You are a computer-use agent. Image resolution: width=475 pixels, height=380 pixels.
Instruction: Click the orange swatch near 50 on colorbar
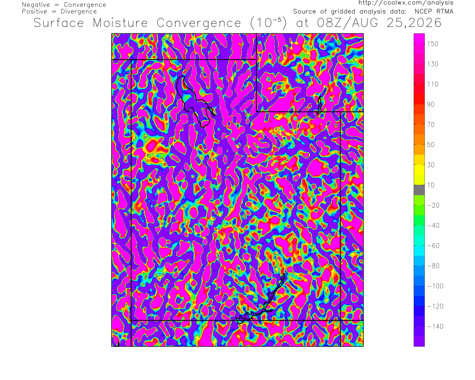(x=419, y=145)
